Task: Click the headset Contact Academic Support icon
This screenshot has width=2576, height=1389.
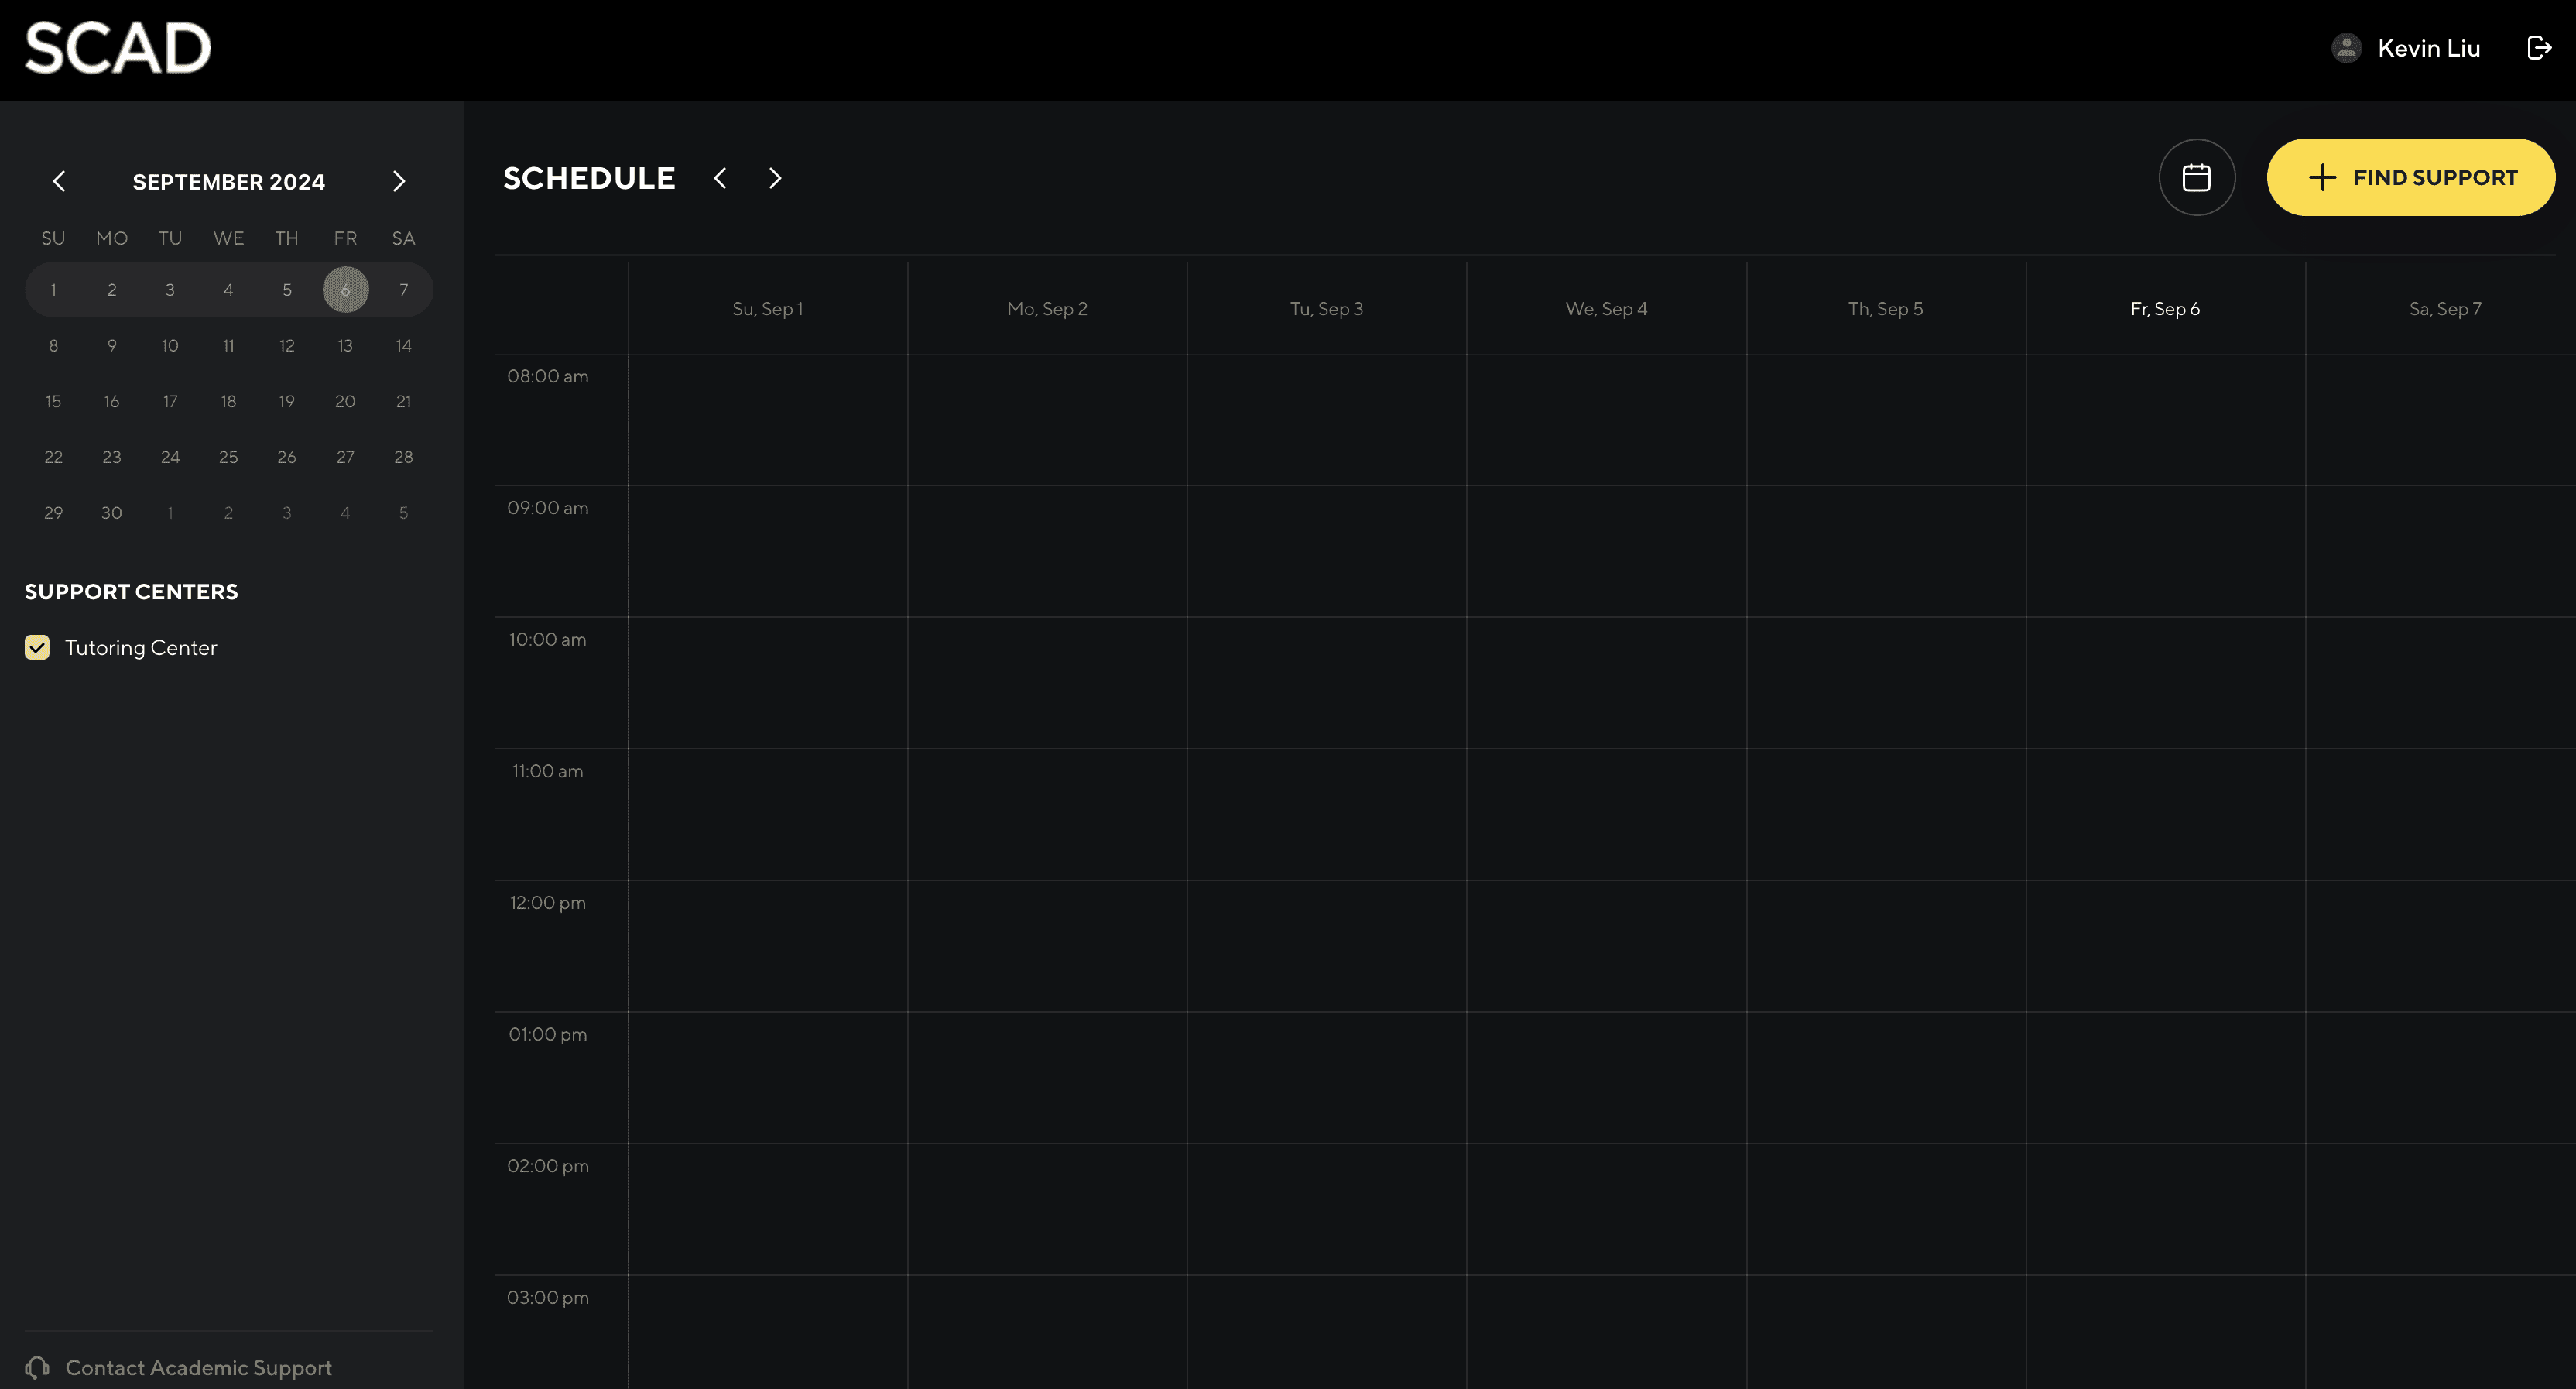Action: [38, 1367]
